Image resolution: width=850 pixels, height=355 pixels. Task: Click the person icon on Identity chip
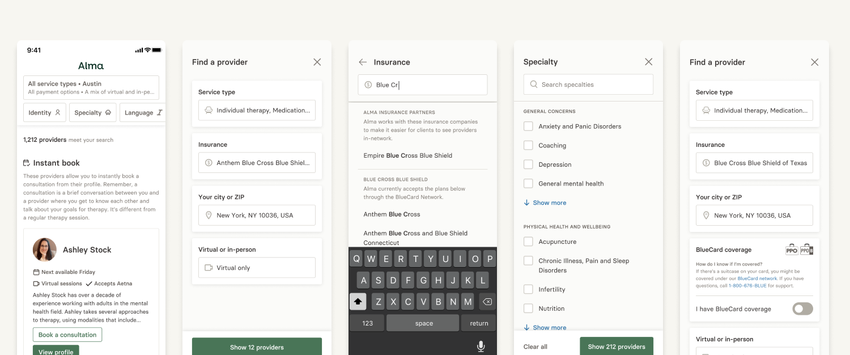tap(57, 112)
